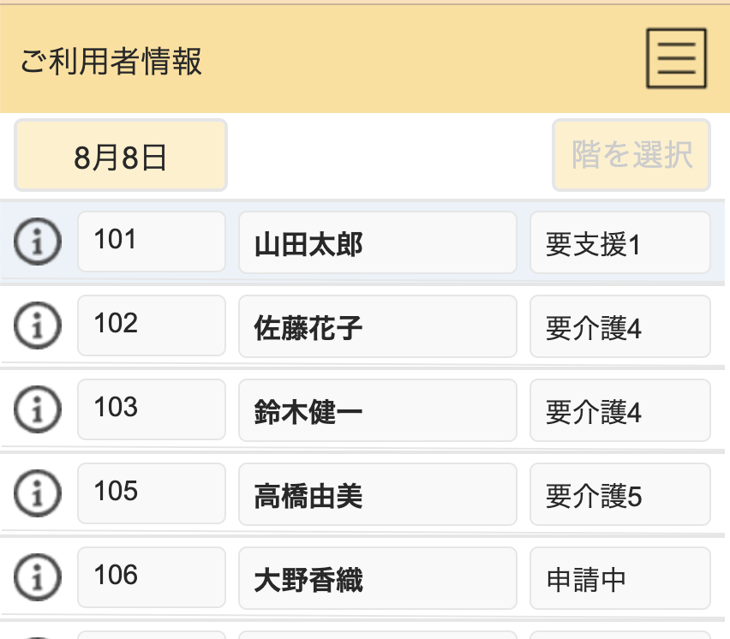Open the 8月8日 date selector
This screenshot has width=730, height=639.
(121, 156)
